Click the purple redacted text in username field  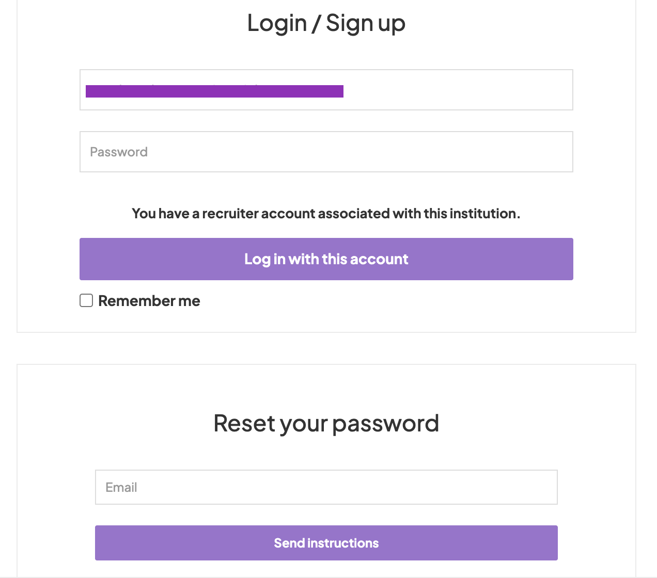214,91
